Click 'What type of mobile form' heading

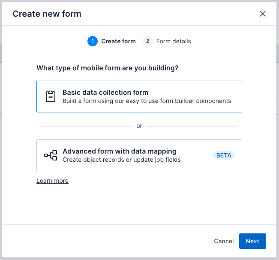coord(107,68)
